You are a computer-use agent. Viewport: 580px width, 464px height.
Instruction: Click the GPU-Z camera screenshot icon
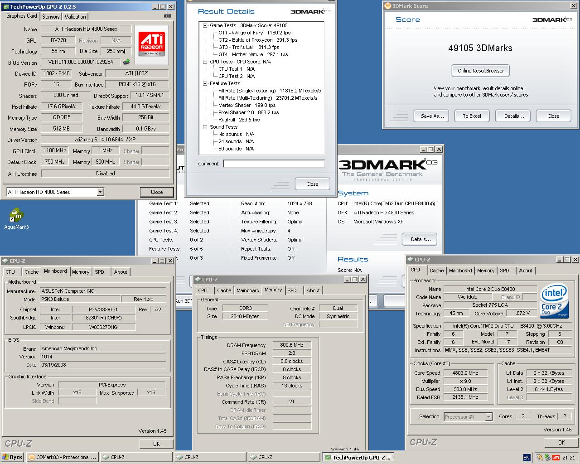[x=168, y=16]
